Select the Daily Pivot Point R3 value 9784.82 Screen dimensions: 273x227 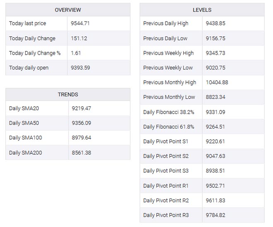point(215,215)
